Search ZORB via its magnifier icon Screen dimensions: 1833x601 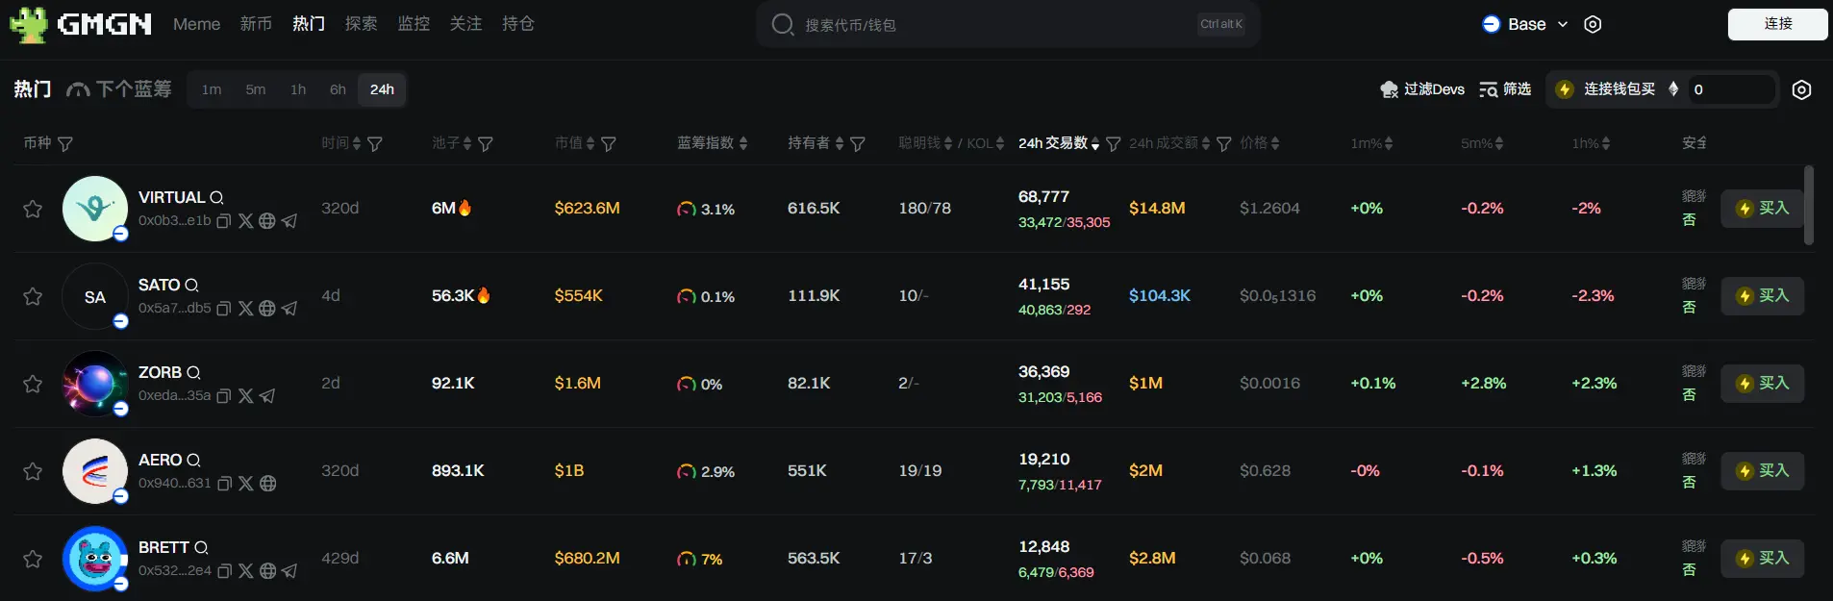193,373
